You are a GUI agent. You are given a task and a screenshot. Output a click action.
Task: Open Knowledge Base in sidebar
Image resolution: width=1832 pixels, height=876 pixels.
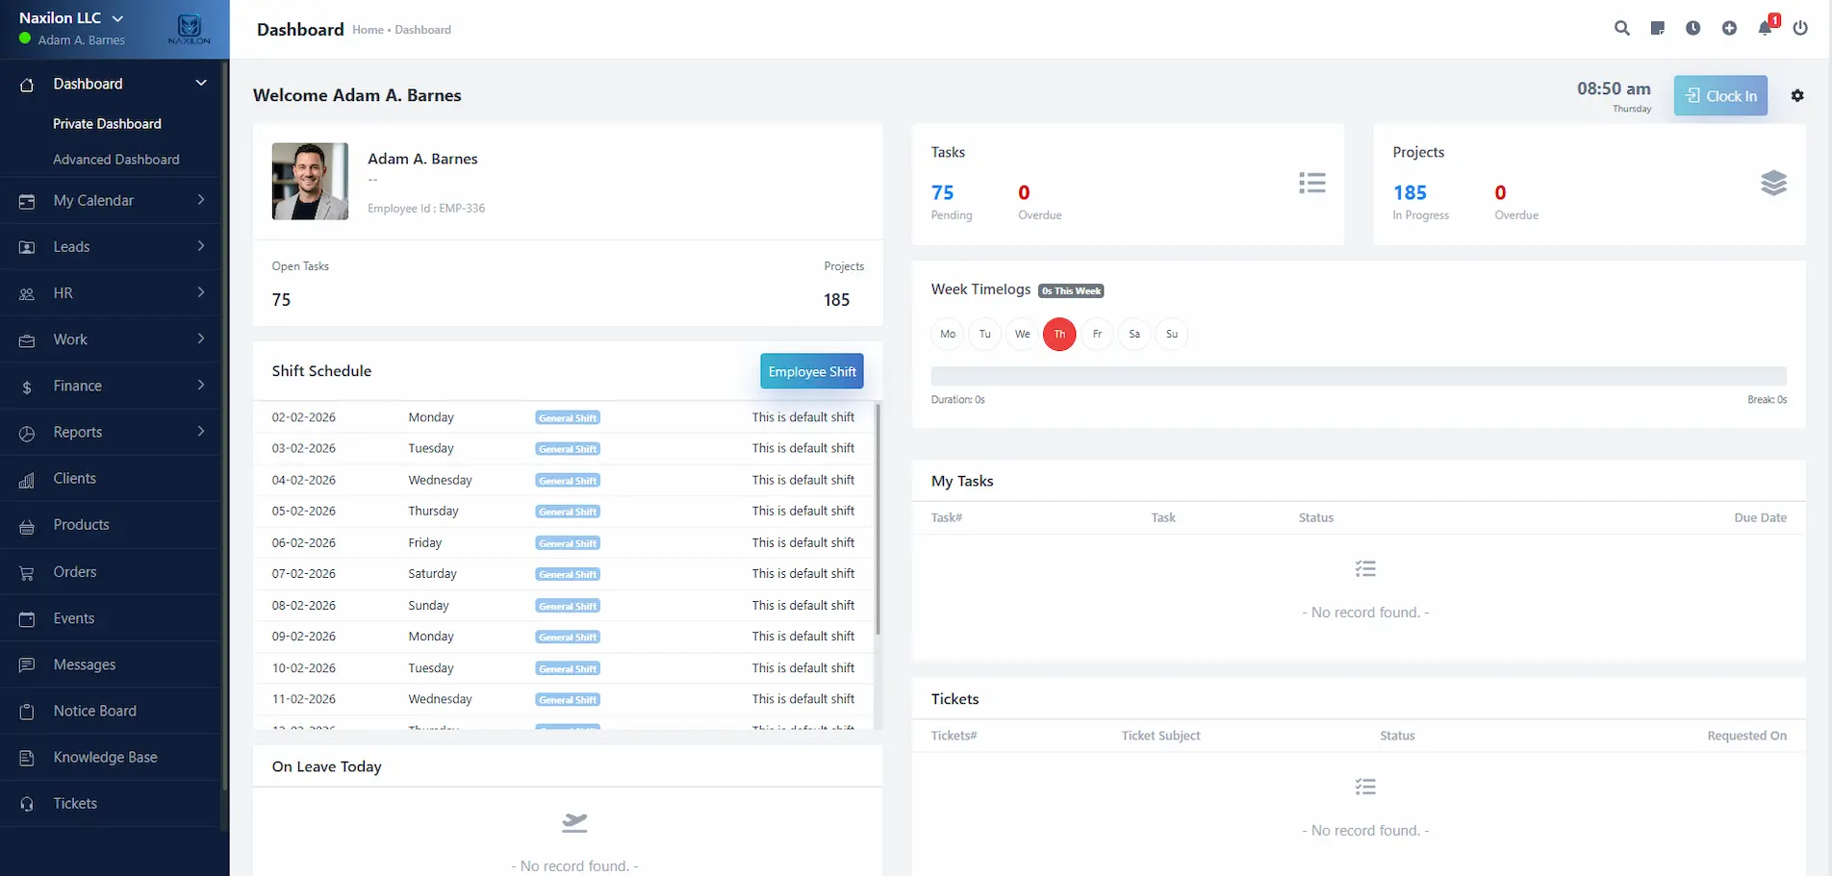pyautogui.click(x=106, y=758)
